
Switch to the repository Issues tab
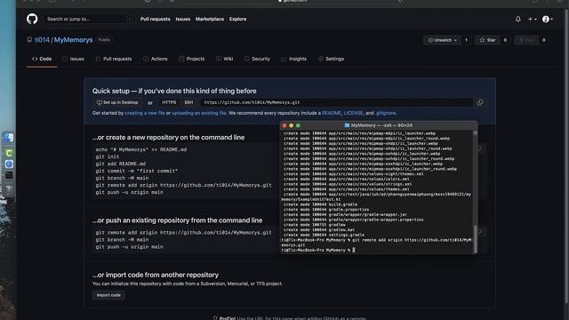point(73,59)
